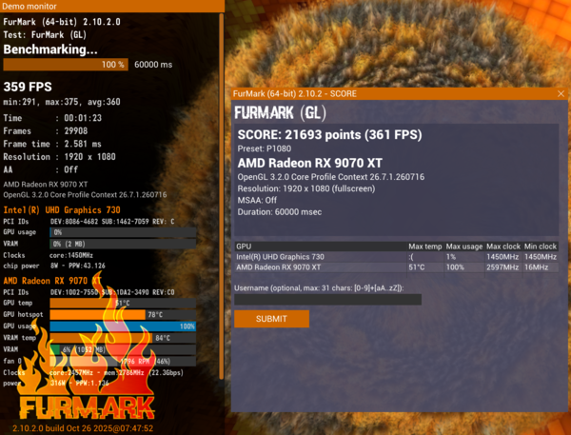Click FurMark (64-bit) 2.10.2.0 line
571x435 pixels.
[62, 22]
